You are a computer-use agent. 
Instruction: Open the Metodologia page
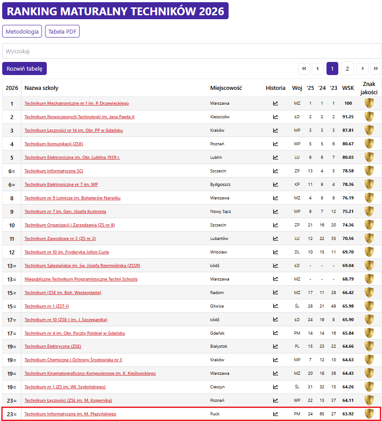click(x=22, y=31)
